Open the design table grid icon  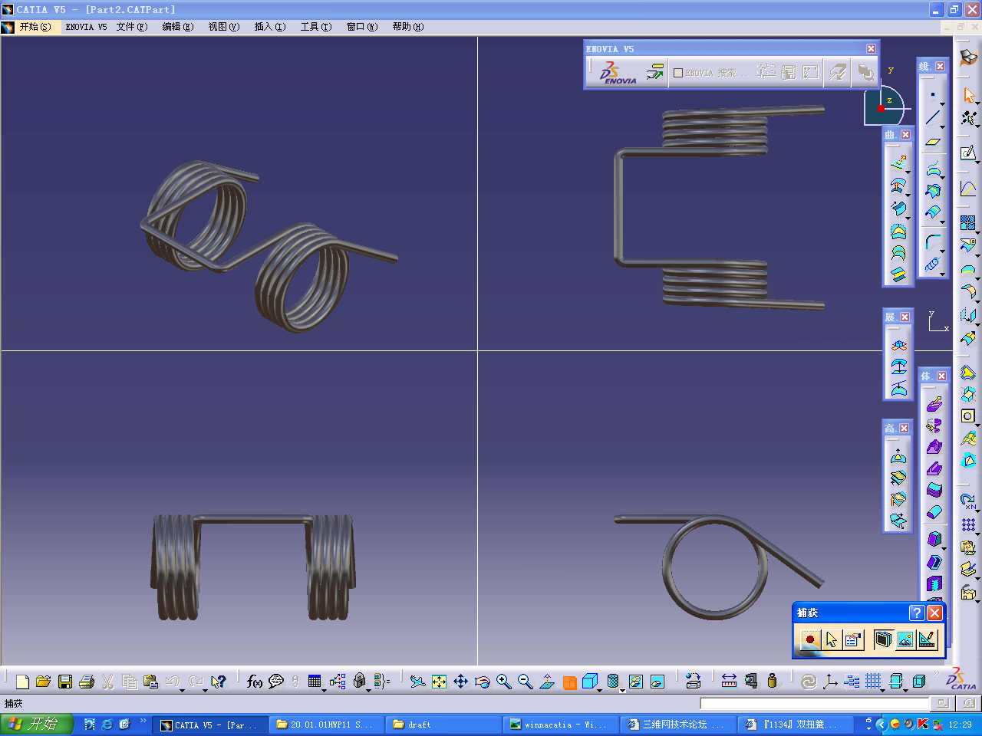pyautogui.click(x=315, y=682)
